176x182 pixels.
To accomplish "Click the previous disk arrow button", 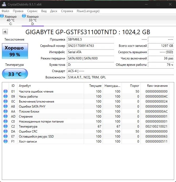I will point(5,32).
